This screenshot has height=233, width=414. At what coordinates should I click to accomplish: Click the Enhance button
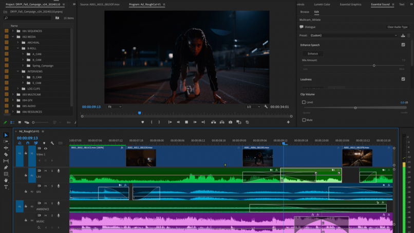tap(313, 53)
